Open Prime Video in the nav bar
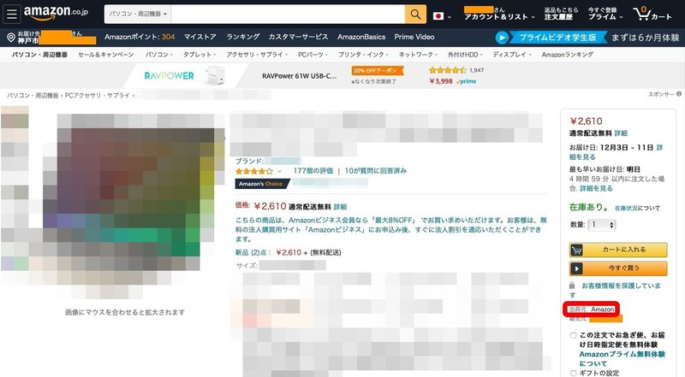Viewport: 685px width, 377px height. 414,37
